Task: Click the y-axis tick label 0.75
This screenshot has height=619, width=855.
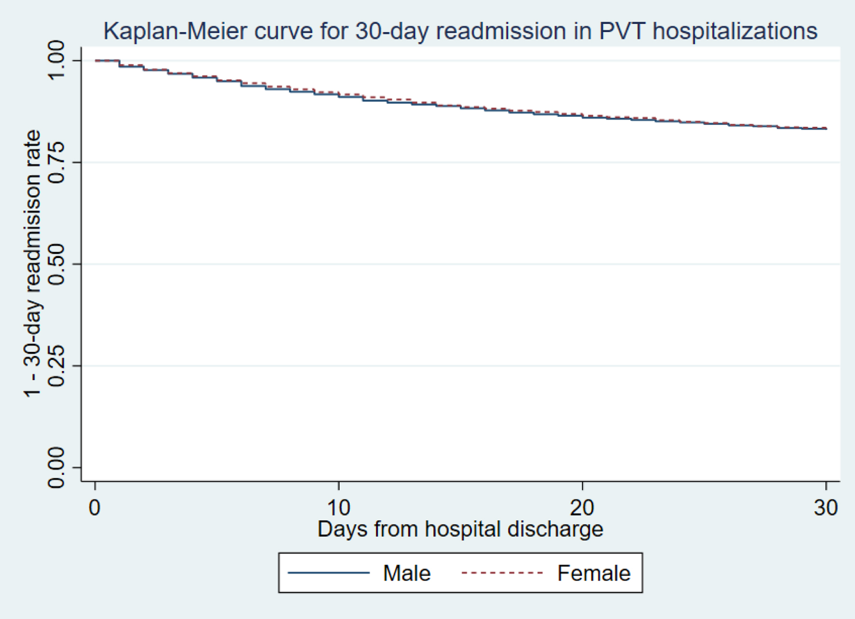Action: coord(56,163)
